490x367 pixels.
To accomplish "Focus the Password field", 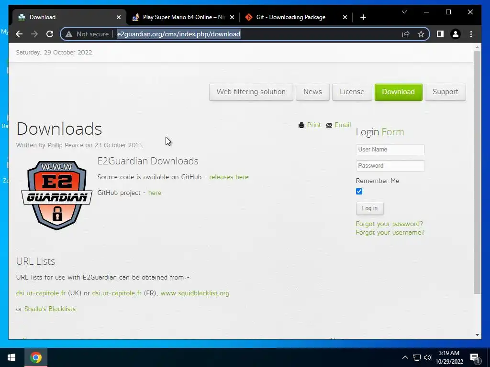I will coord(390,166).
